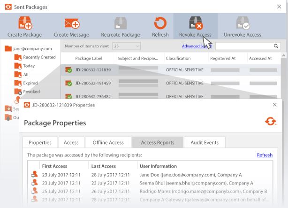Click the Last Access column header

click(x=104, y=166)
